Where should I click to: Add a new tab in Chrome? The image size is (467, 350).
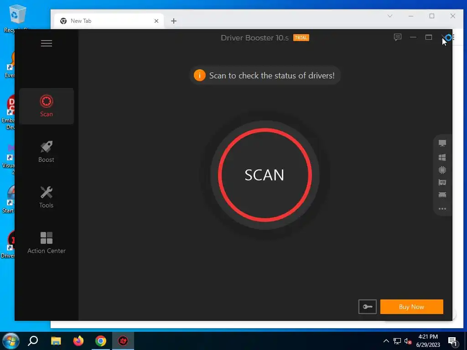click(174, 21)
